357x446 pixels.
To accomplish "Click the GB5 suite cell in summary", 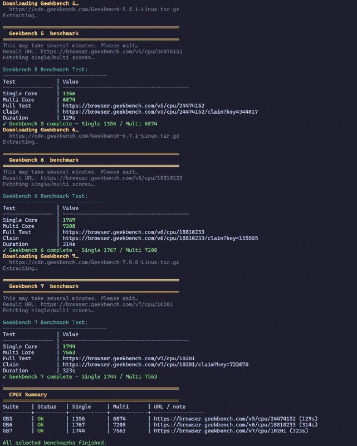I will click(7, 419).
